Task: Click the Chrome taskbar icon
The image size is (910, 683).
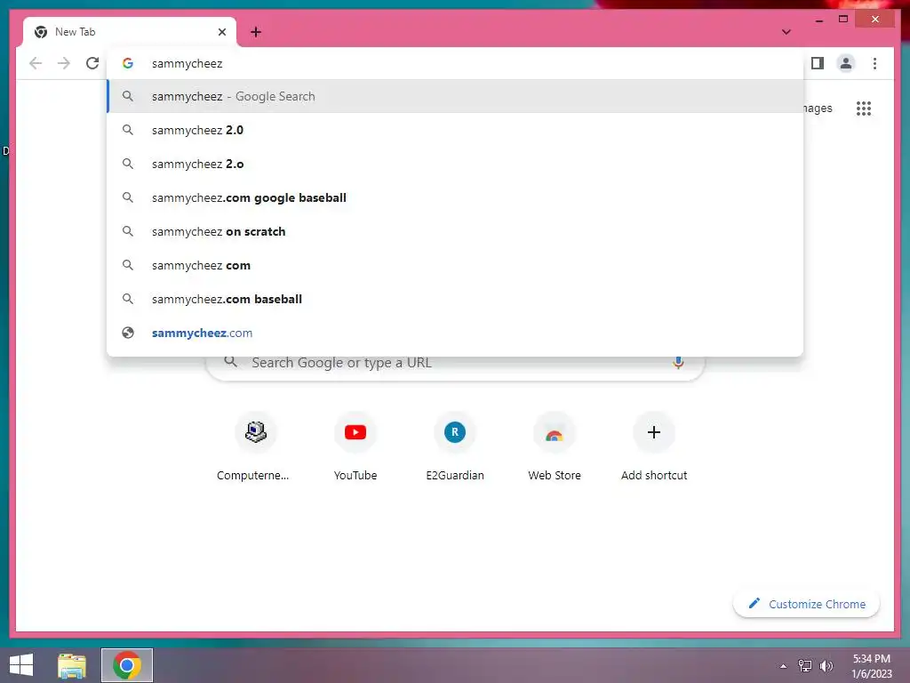Action: click(127, 665)
